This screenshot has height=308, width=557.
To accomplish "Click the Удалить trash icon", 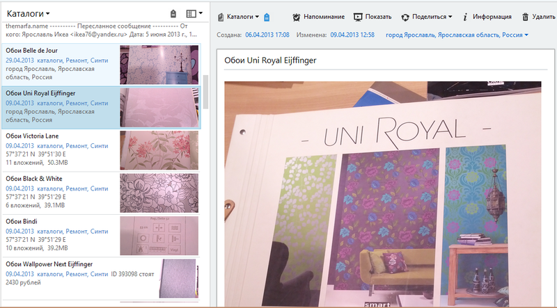I will 525,17.
